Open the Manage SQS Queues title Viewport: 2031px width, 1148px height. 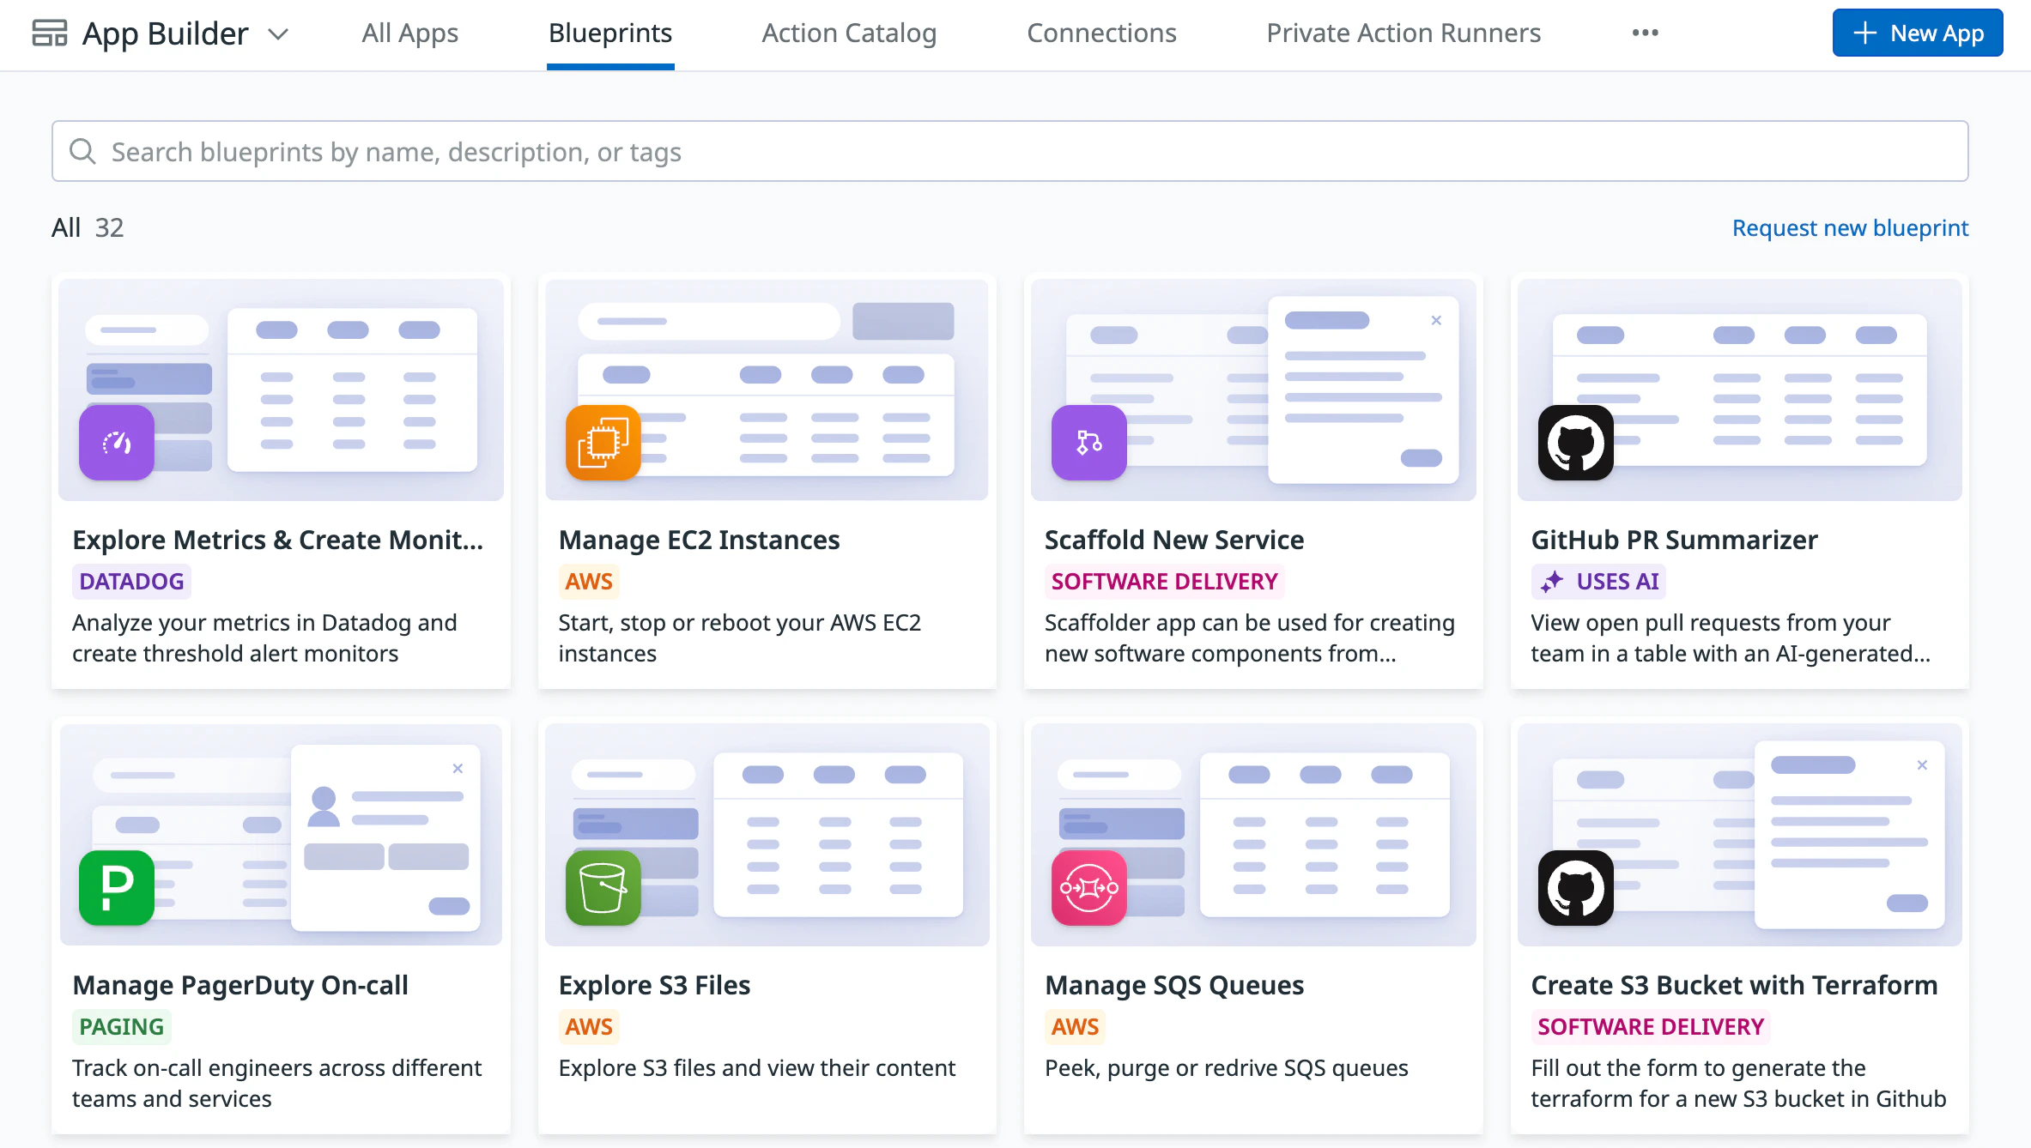point(1174,985)
